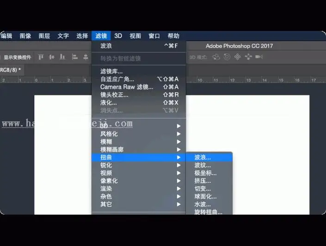Expand the highlighted 扭曲 submenu row
This screenshot has width=326, height=246.
[139, 157]
